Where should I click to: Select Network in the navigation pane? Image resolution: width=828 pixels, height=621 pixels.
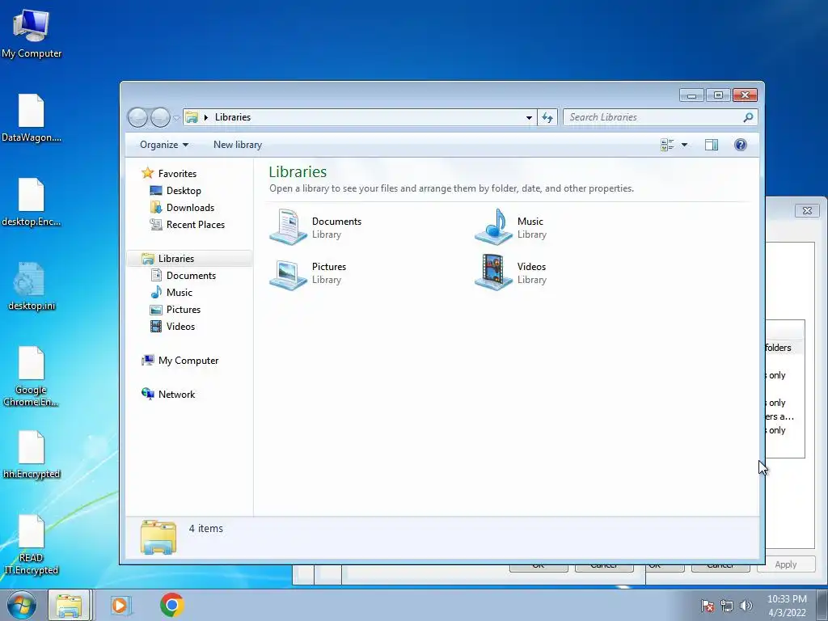pos(168,394)
